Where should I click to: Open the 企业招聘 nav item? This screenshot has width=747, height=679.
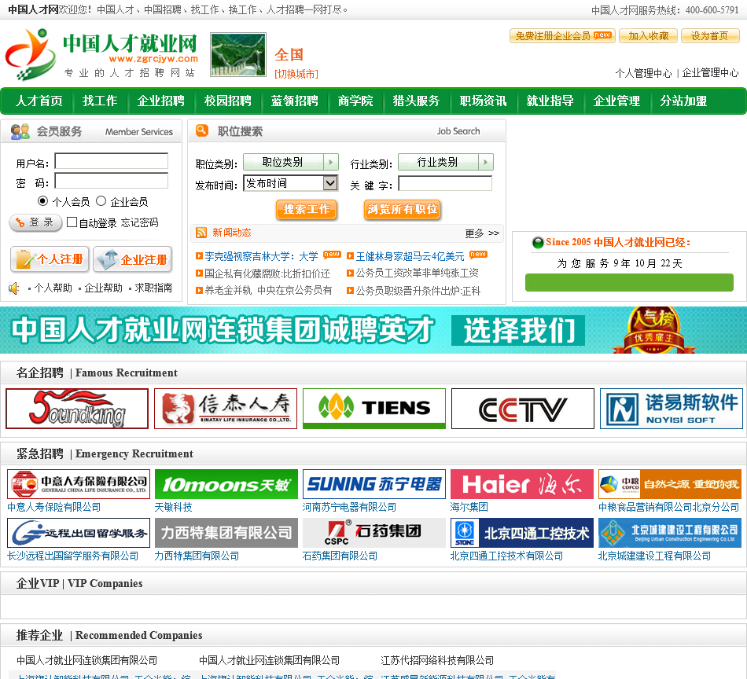(161, 101)
